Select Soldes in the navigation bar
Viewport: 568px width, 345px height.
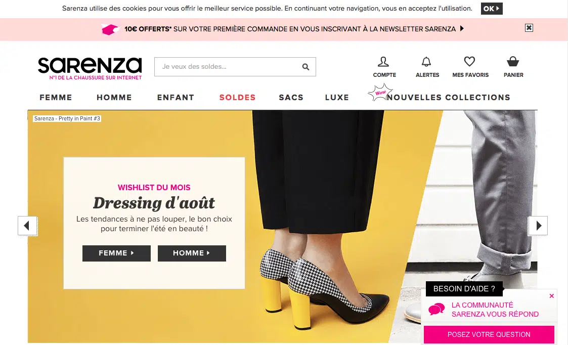238,98
